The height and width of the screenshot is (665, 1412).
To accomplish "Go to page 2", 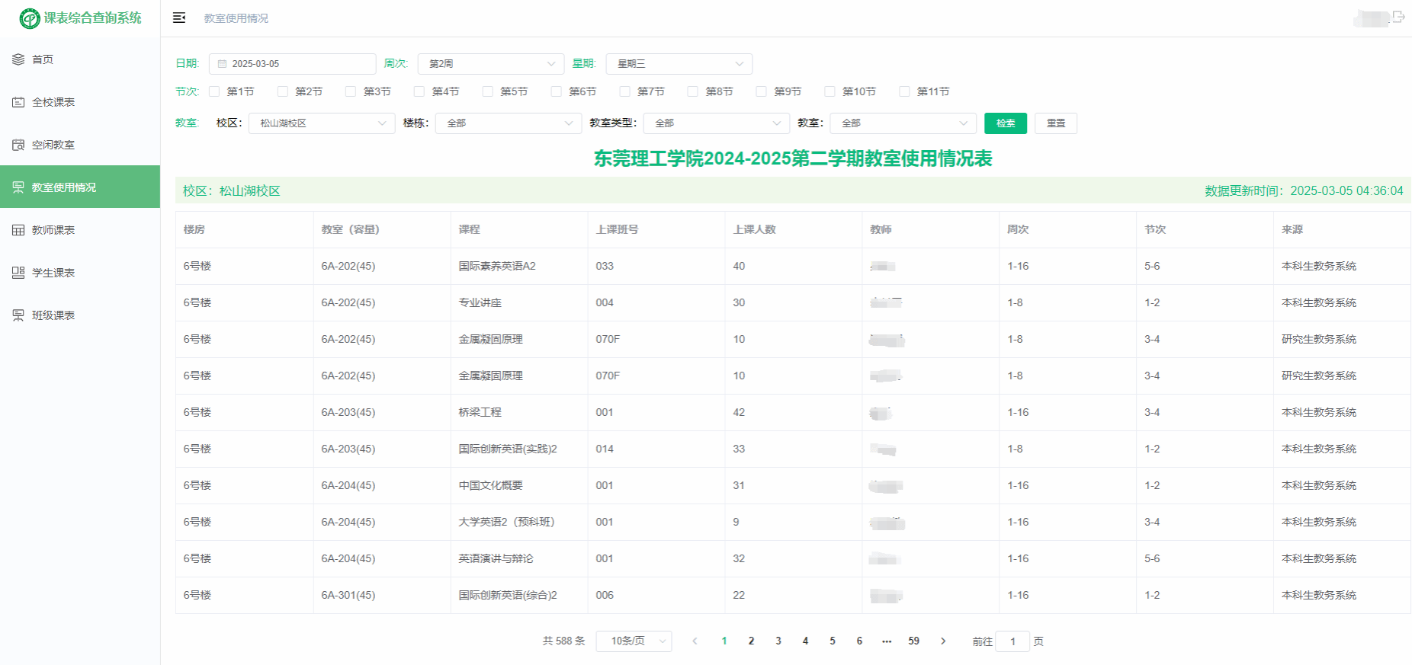I will 751,641.
